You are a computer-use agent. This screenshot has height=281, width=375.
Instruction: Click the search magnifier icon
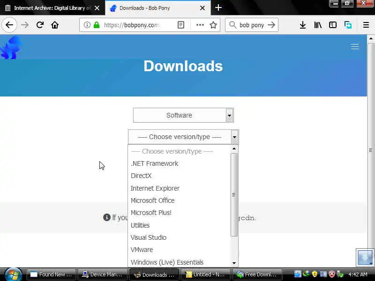(x=232, y=25)
